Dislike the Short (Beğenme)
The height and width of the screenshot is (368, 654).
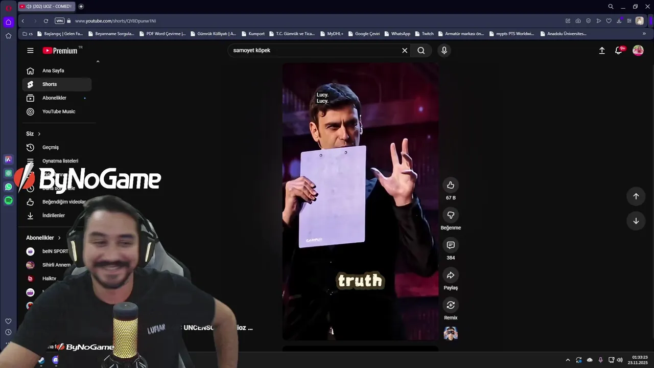[451, 215]
